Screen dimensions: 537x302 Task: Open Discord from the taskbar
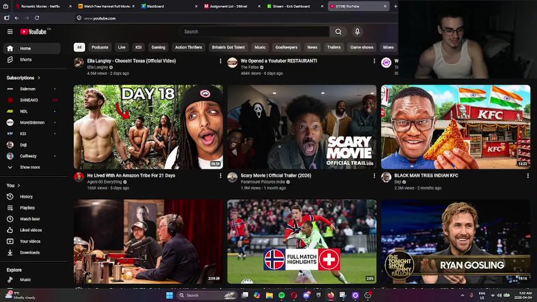[x=306, y=295]
